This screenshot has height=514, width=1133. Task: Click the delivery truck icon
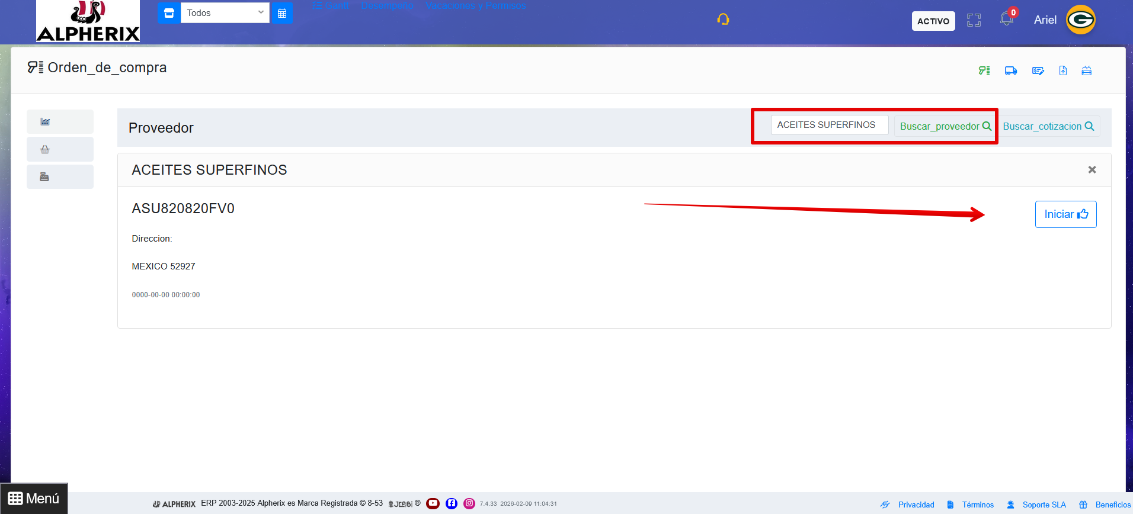[x=1011, y=71]
